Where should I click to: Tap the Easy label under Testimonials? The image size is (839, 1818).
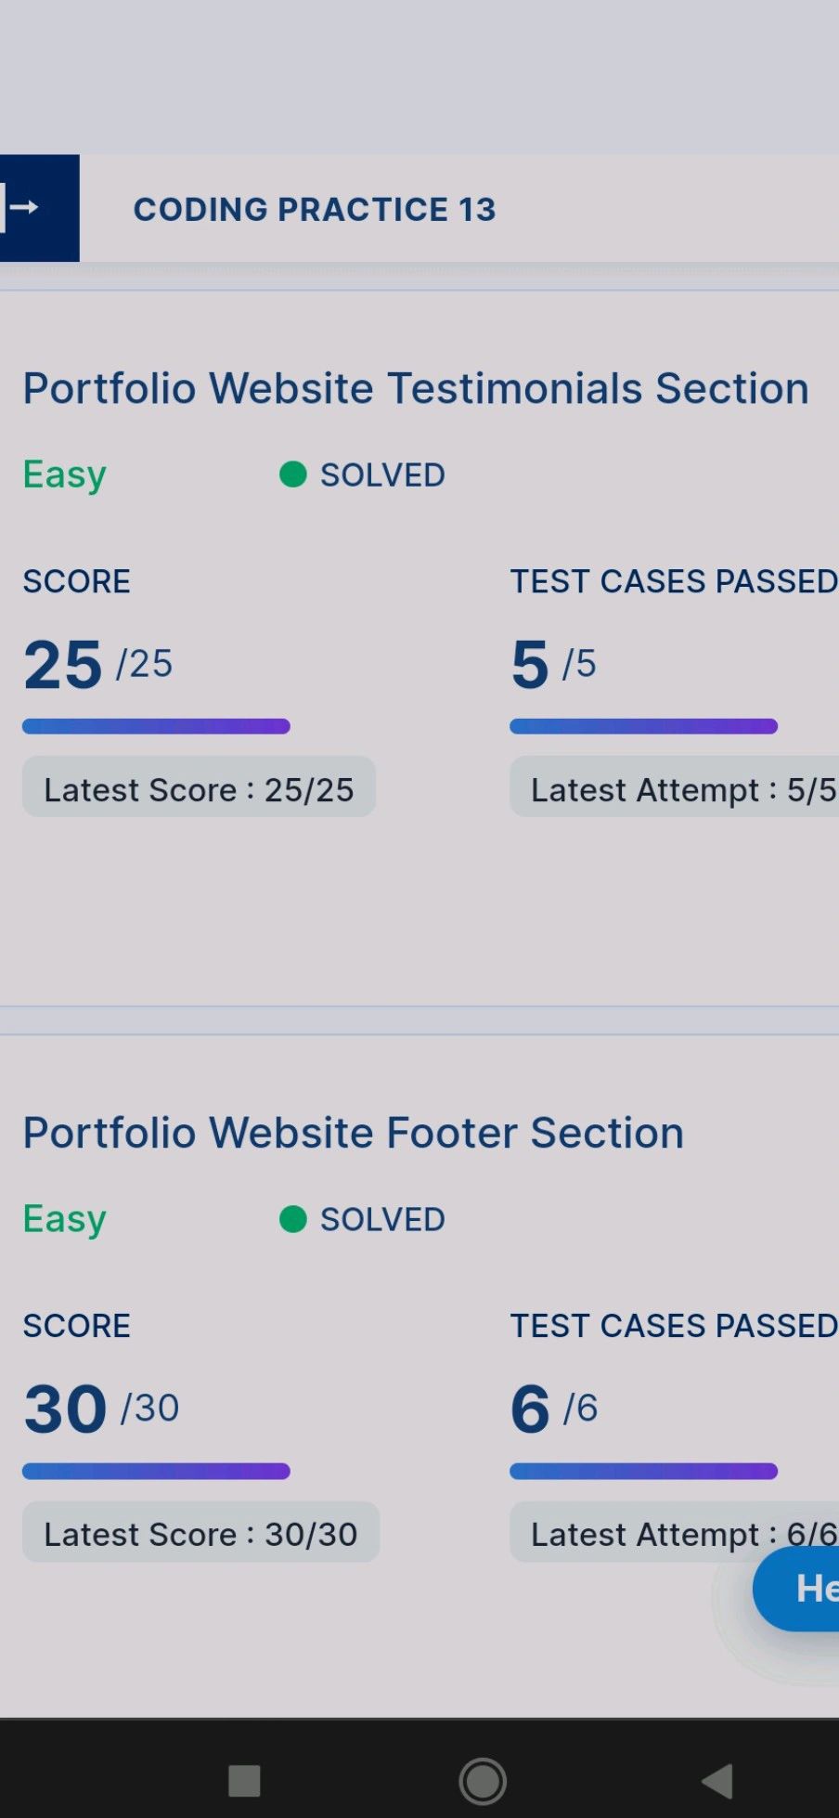(x=65, y=475)
